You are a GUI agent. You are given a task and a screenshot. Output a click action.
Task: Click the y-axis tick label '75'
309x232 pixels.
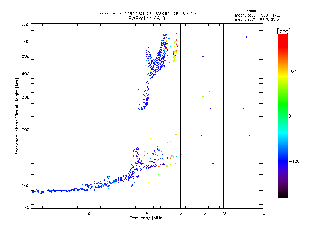pos(27,207)
